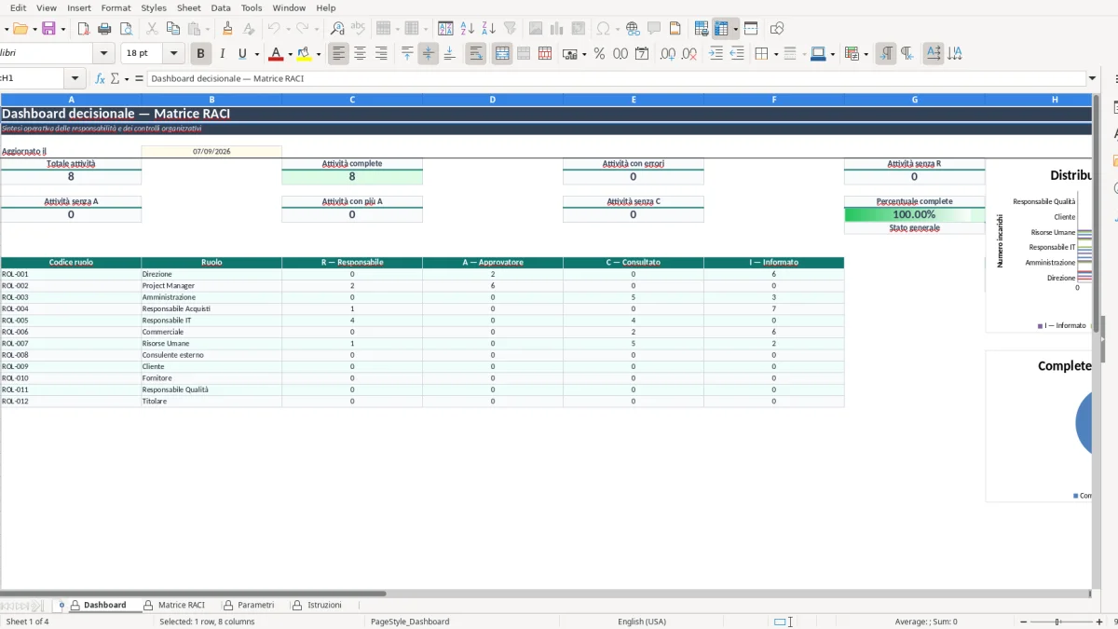Toggle horizontal center alignment
Screen dimensions: 1118x629
point(360,54)
